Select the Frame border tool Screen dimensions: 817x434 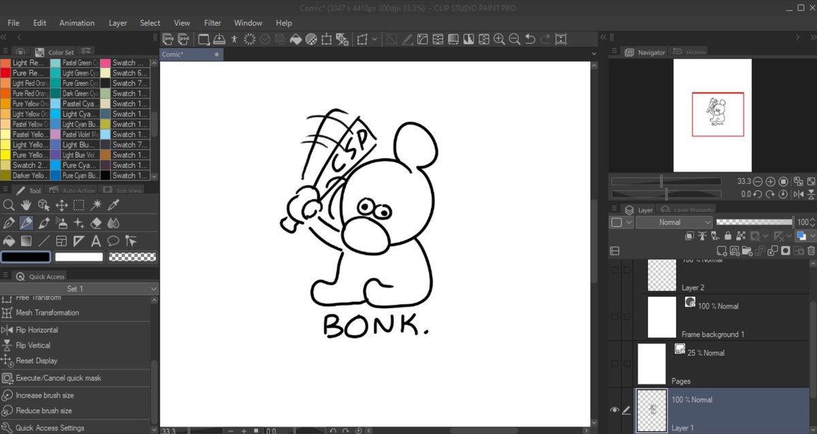61,241
